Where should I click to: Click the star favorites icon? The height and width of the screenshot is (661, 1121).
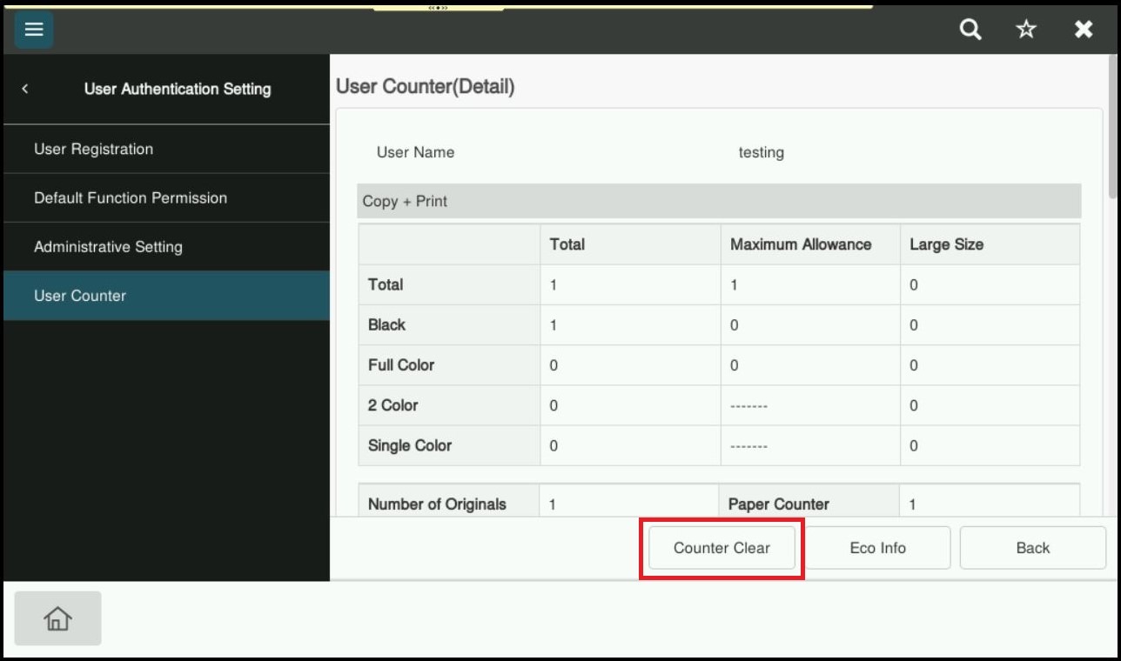tap(1026, 30)
